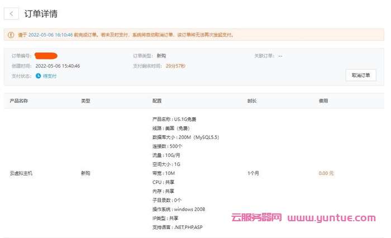The height and width of the screenshot is (238, 391).
Task: Select the 费用 column header
Action: [x=323, y=101]
